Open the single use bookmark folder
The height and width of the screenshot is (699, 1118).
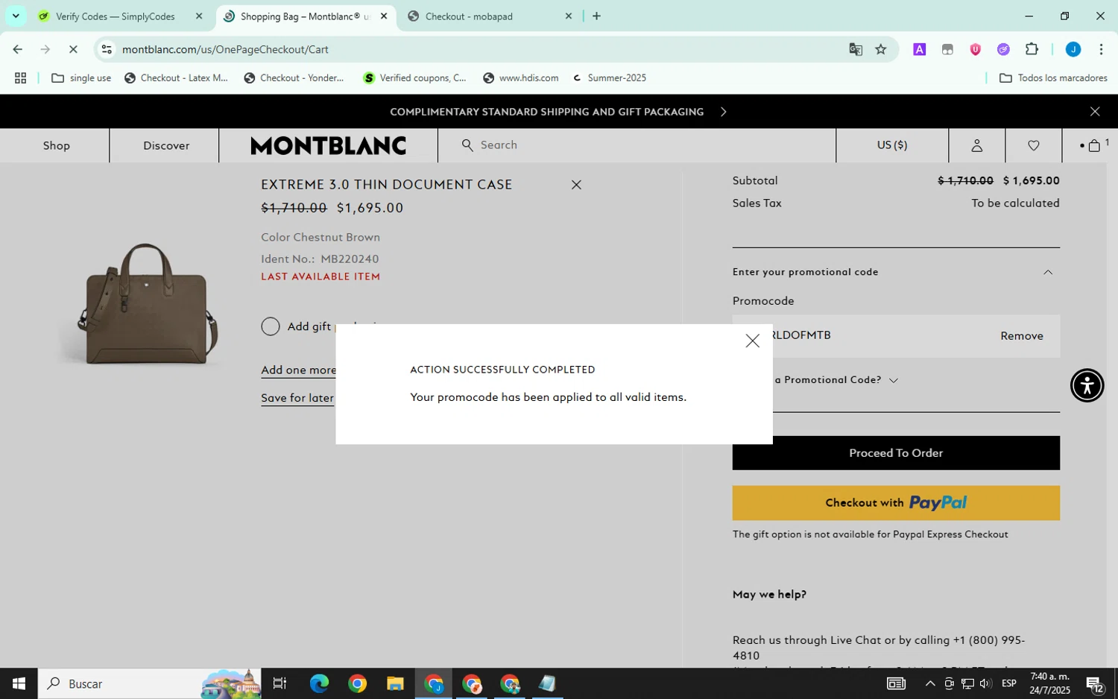click(81, 78)
